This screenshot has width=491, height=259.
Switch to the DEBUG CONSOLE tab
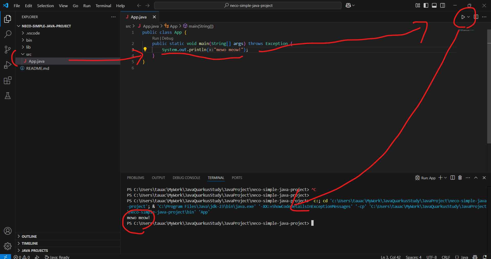[x=186, y=178]
